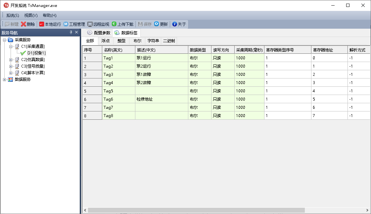Open the 视图(V) menu
The image size is (371, 214).
[x=31, y=15]
